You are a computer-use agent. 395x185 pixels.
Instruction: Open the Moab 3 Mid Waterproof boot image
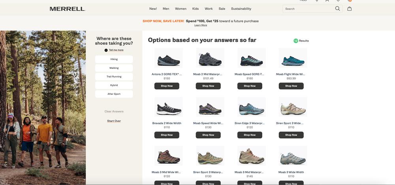coord(251,156)
